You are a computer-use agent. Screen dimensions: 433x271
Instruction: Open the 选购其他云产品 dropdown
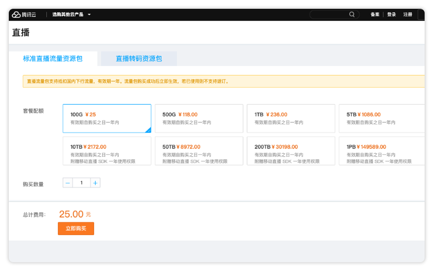[71, 15]
